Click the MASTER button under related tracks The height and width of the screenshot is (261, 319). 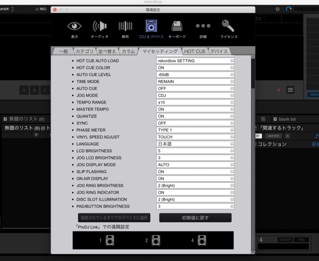273,136
